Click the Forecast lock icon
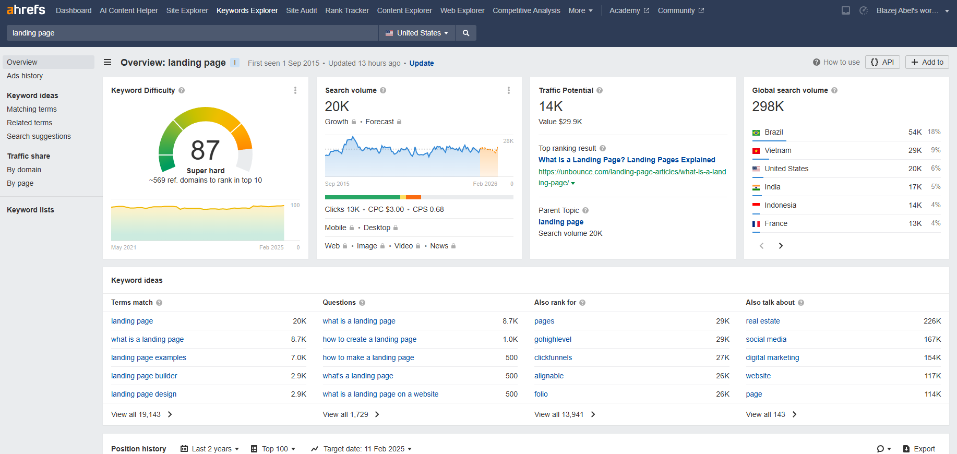 (399, 122)
